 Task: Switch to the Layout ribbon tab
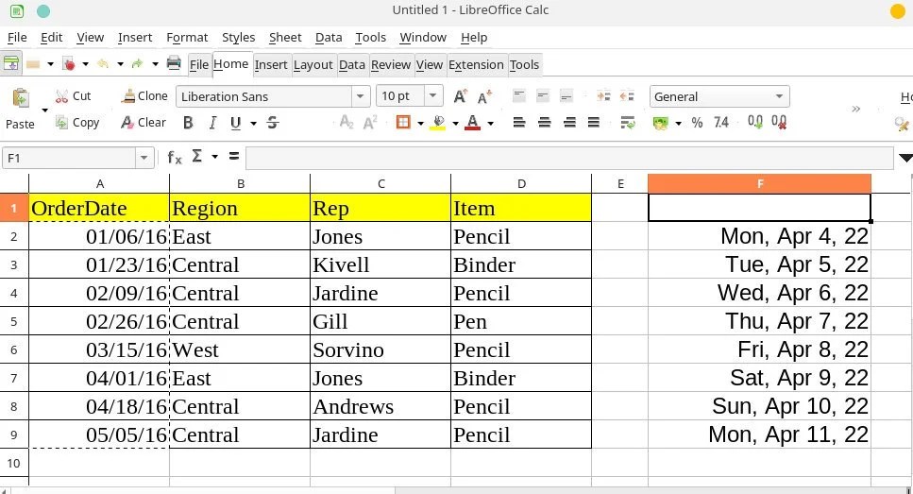[313, 64]
